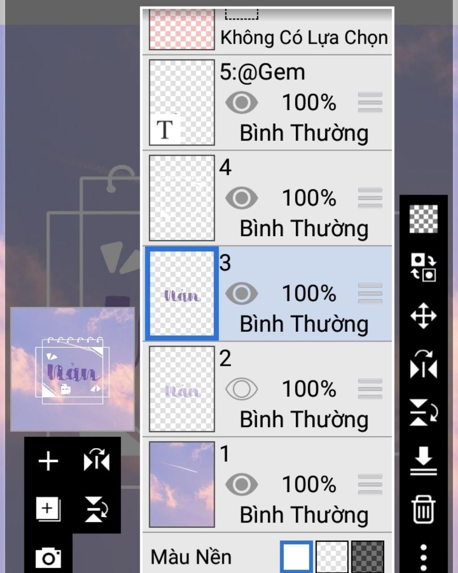
Task: Choose the white Màu Nền background swatch
Action: coord(296,557)
